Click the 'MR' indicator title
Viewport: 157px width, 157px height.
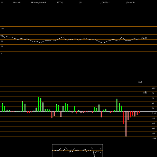pos(140,82)
